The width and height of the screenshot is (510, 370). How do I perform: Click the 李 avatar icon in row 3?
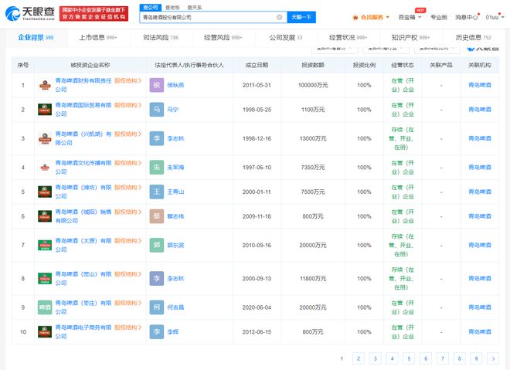pos(157,138)
